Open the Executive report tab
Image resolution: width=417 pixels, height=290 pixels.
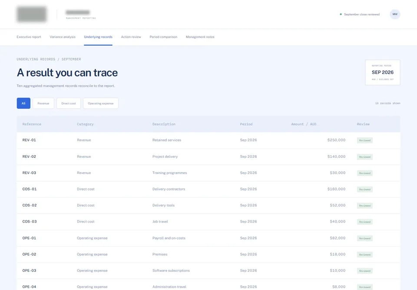pyautogui.click(x=29, y=37)
